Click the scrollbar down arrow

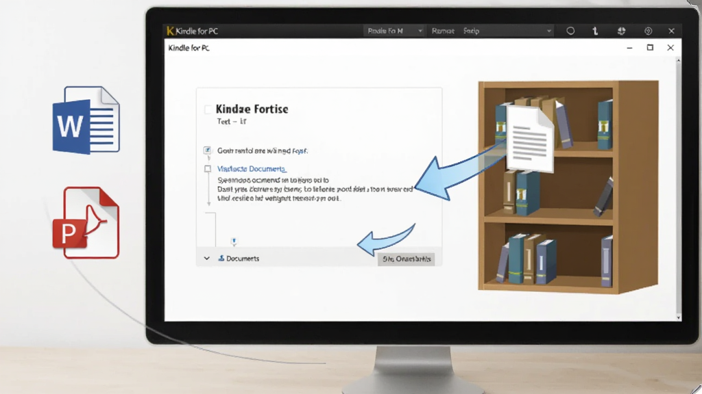coord(678,317)
